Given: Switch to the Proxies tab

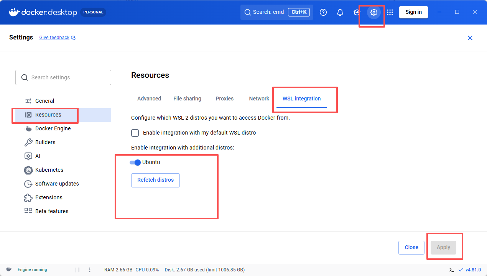Looking at the screenshot, I should tap(225, 99).
